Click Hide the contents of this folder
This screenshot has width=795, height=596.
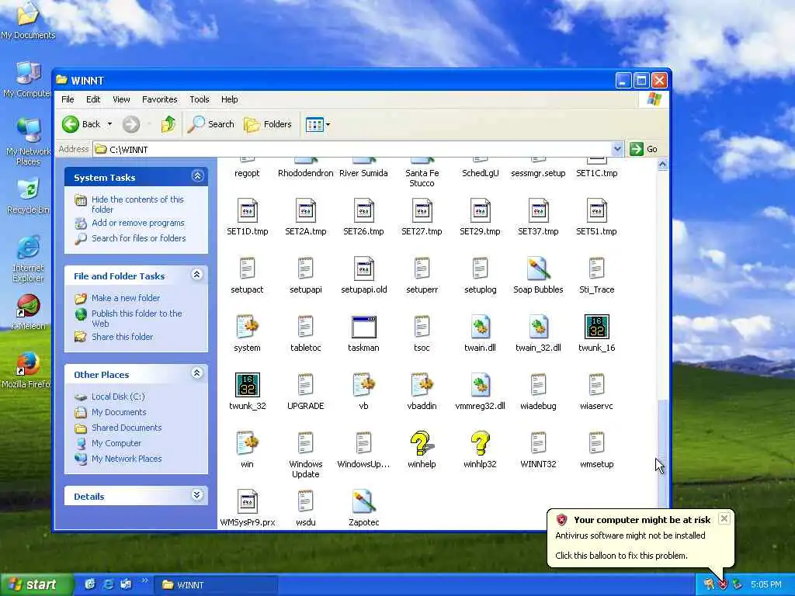click(137, 204)
